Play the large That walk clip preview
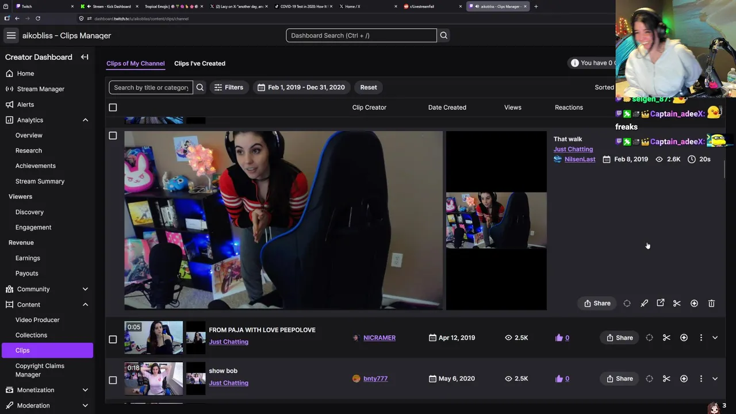This screenshot has height=414, width=736. click(x=283, y=220)
